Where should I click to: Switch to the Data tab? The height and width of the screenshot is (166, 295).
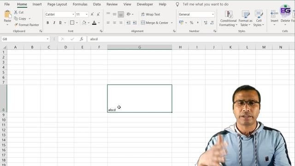(x=97, y=4)
